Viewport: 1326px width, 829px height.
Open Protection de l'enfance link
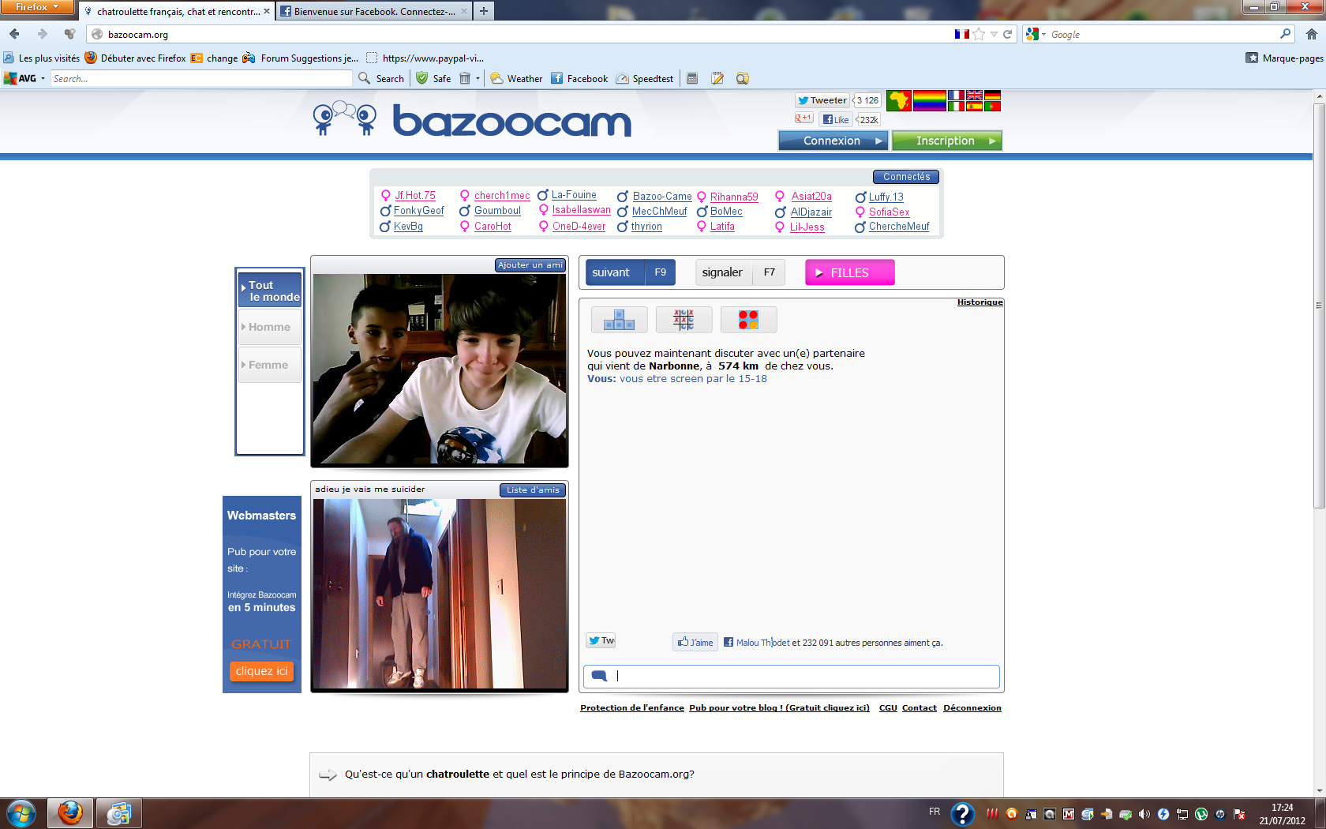click(632, 708)
